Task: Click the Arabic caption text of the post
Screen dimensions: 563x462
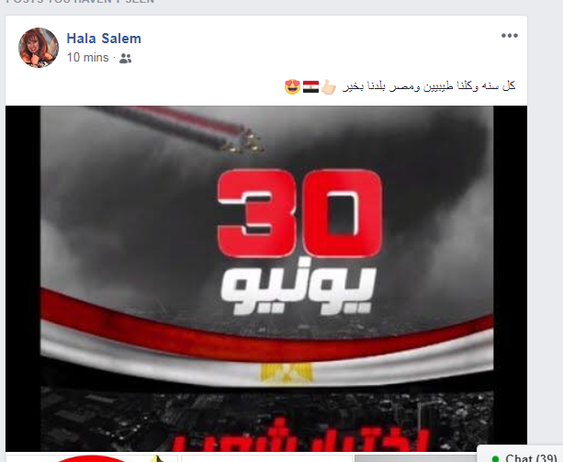Action: (429, 86)
